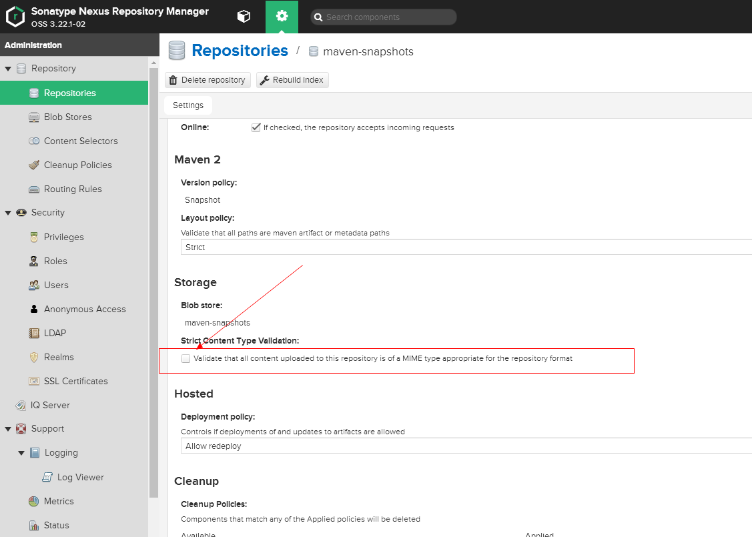Click the Administration gear icon in top bar
This screenshot has width=752, height=537.
(282, 16)
